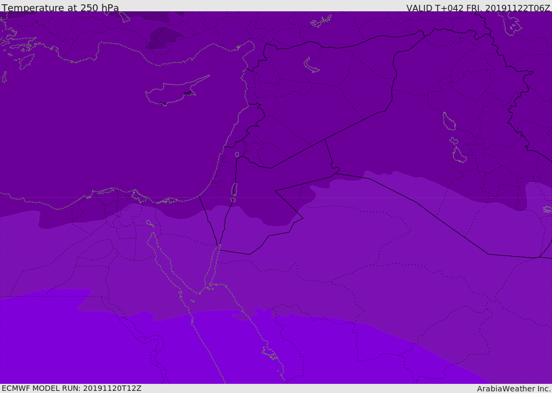
Task: Open the ArabiaWeather Inc. credit link
Action: click(x=514, y=389)
